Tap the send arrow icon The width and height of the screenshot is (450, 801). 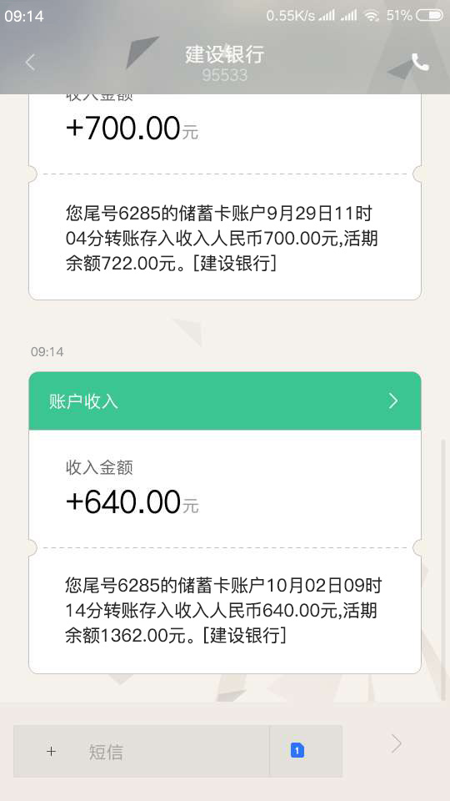coord(397,743)
